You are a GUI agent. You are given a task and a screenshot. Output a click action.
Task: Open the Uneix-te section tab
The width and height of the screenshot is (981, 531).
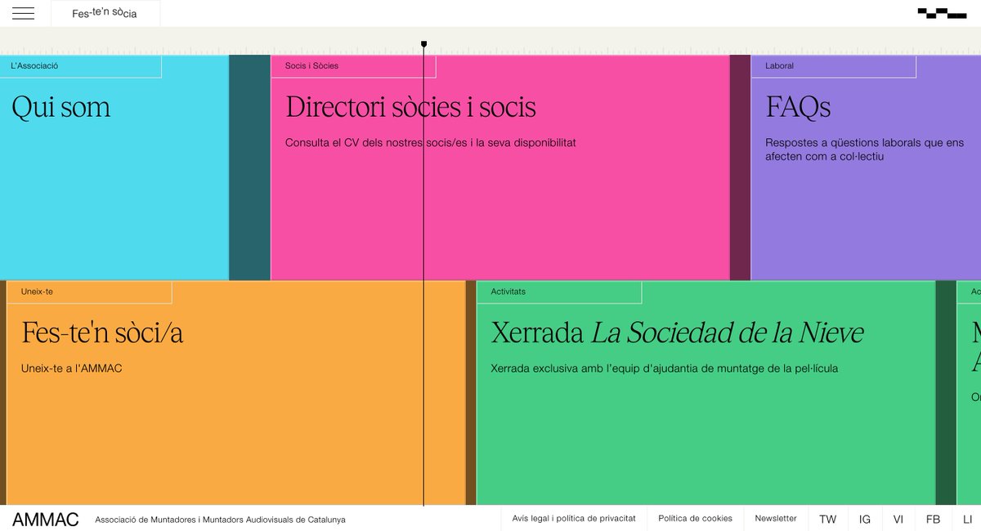click(89, 292)
